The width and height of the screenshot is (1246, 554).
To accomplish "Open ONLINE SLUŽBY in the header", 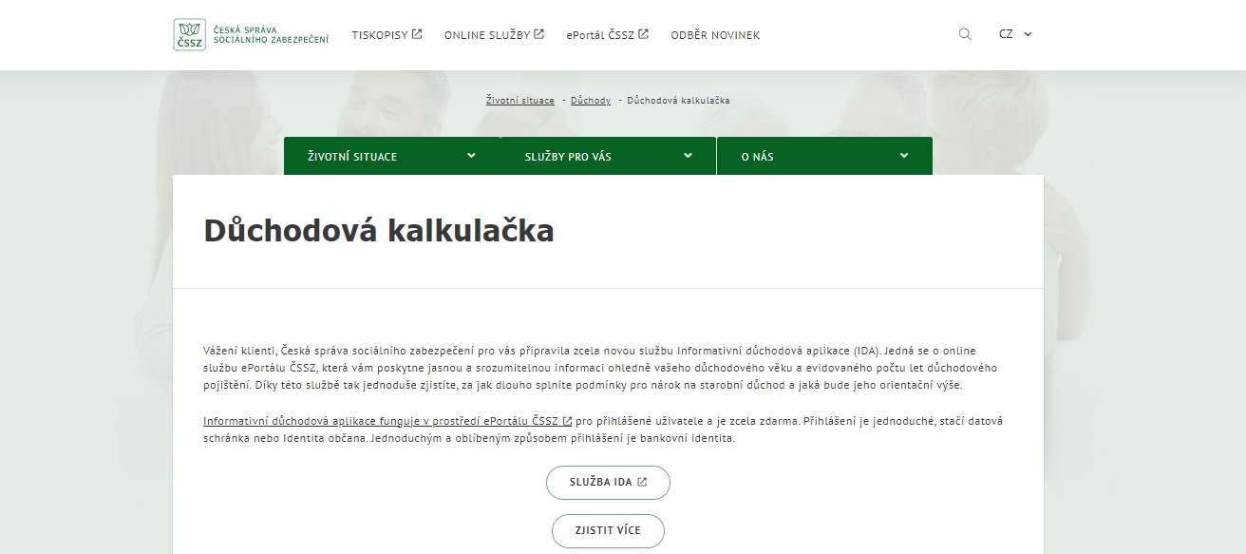I will pos(494,35).
